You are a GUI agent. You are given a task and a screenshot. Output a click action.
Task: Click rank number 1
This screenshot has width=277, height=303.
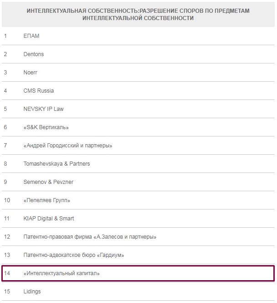[5, 36]
